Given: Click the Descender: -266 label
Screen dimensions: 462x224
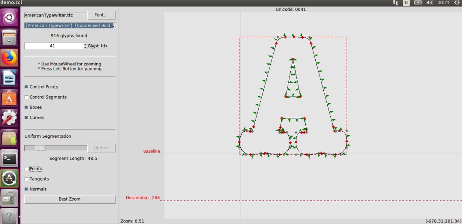Looking at the screenshot, I should tap(143, 198).
